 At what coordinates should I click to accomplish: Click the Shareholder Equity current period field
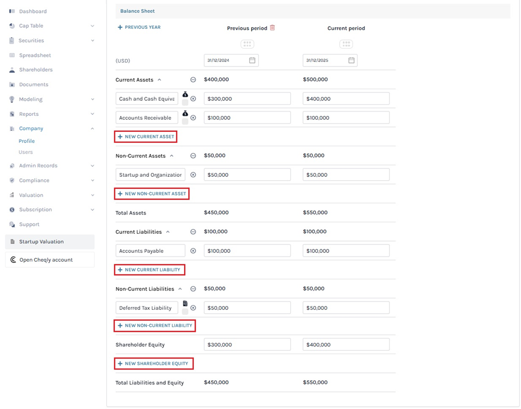[346, 345]
